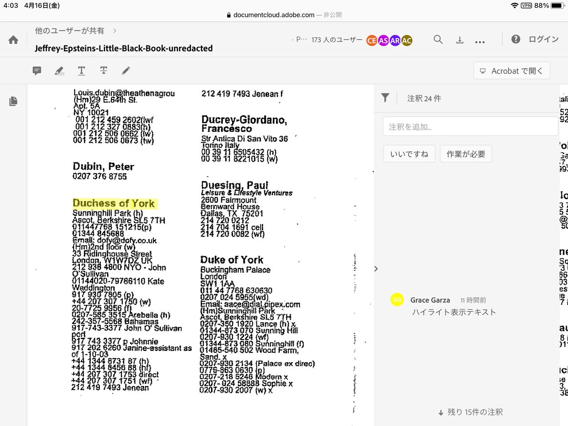Tap the Wi-Fi status icon

515,5
